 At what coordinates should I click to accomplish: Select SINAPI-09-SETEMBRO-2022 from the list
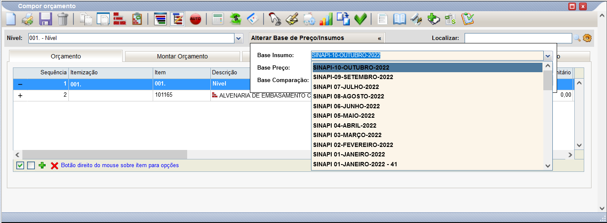(x=427, y=77)
